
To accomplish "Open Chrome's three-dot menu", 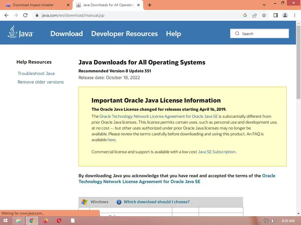I will (x=295, y=15).
